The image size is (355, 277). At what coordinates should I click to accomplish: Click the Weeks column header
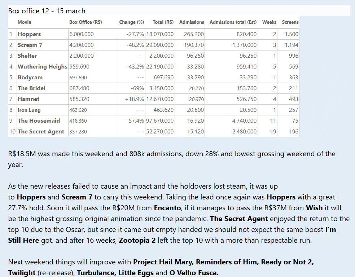269,22
